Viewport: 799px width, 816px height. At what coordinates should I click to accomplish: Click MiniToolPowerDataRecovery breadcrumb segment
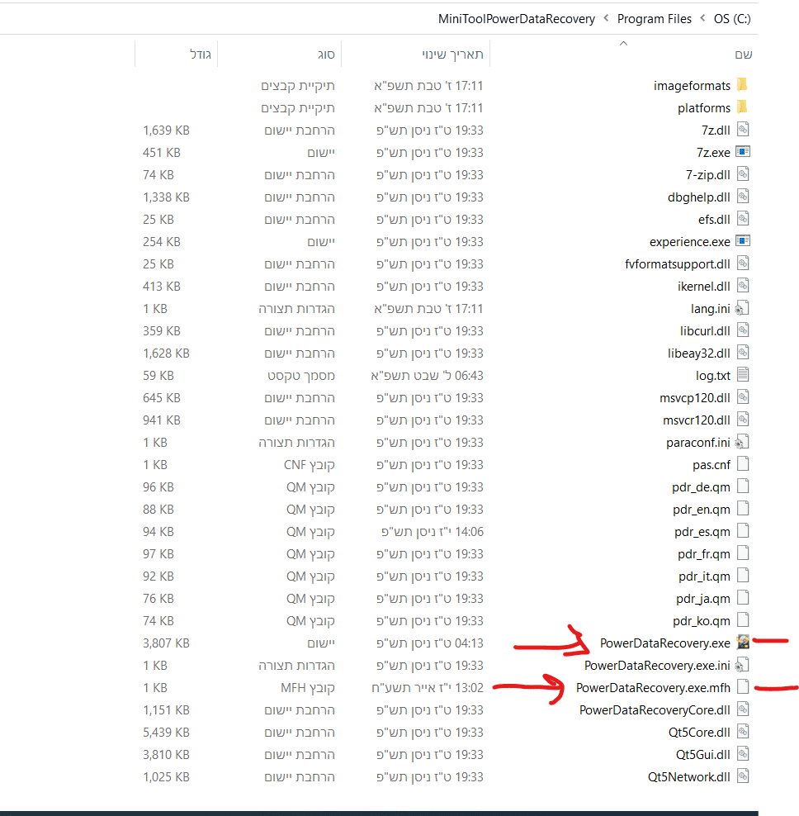(x=517, y=19)
